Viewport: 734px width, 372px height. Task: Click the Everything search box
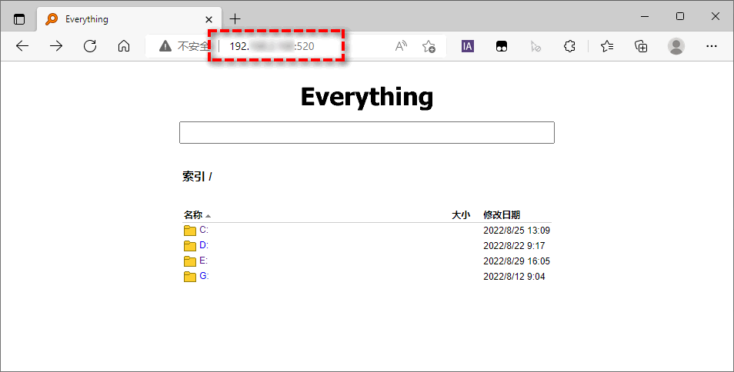coord(367,133)
